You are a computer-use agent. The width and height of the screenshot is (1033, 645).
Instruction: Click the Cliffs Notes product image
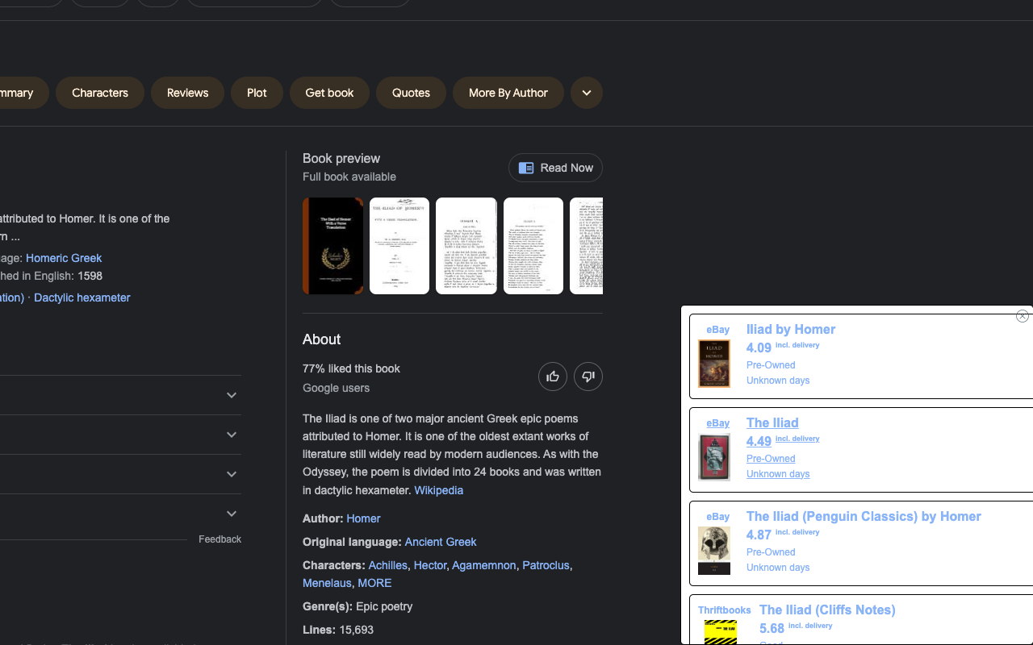pos(721,632)
